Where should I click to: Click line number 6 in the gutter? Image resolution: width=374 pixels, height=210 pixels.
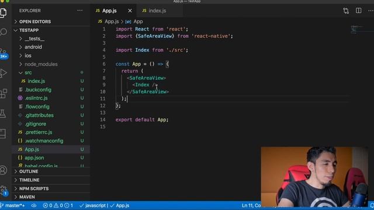(104, 64)
